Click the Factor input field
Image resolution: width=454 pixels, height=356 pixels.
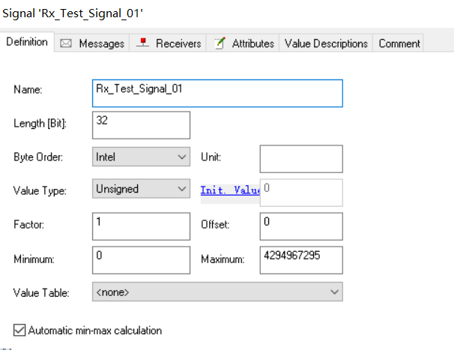click(142, 226)
